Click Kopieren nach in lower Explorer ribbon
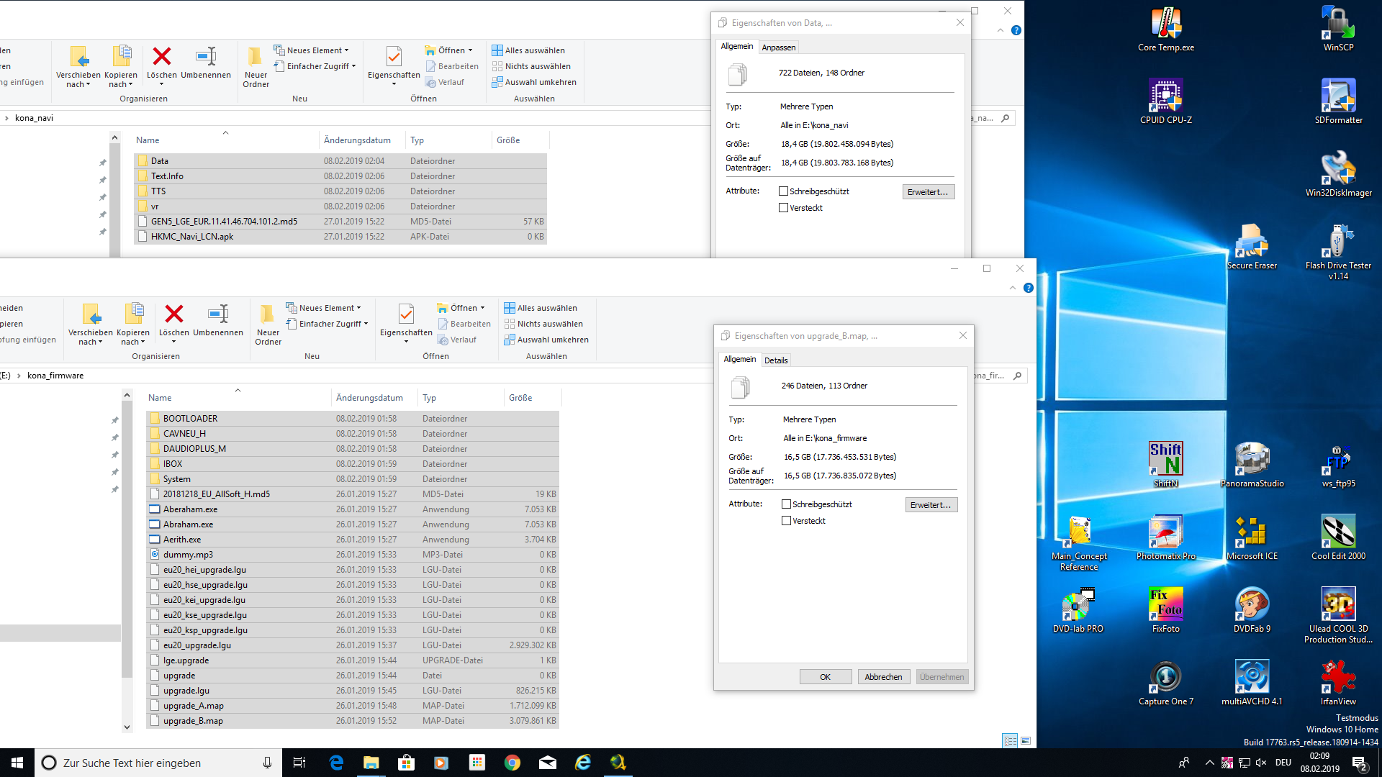Viewport: 1382px width, 777px height. (x=133, y=315)
